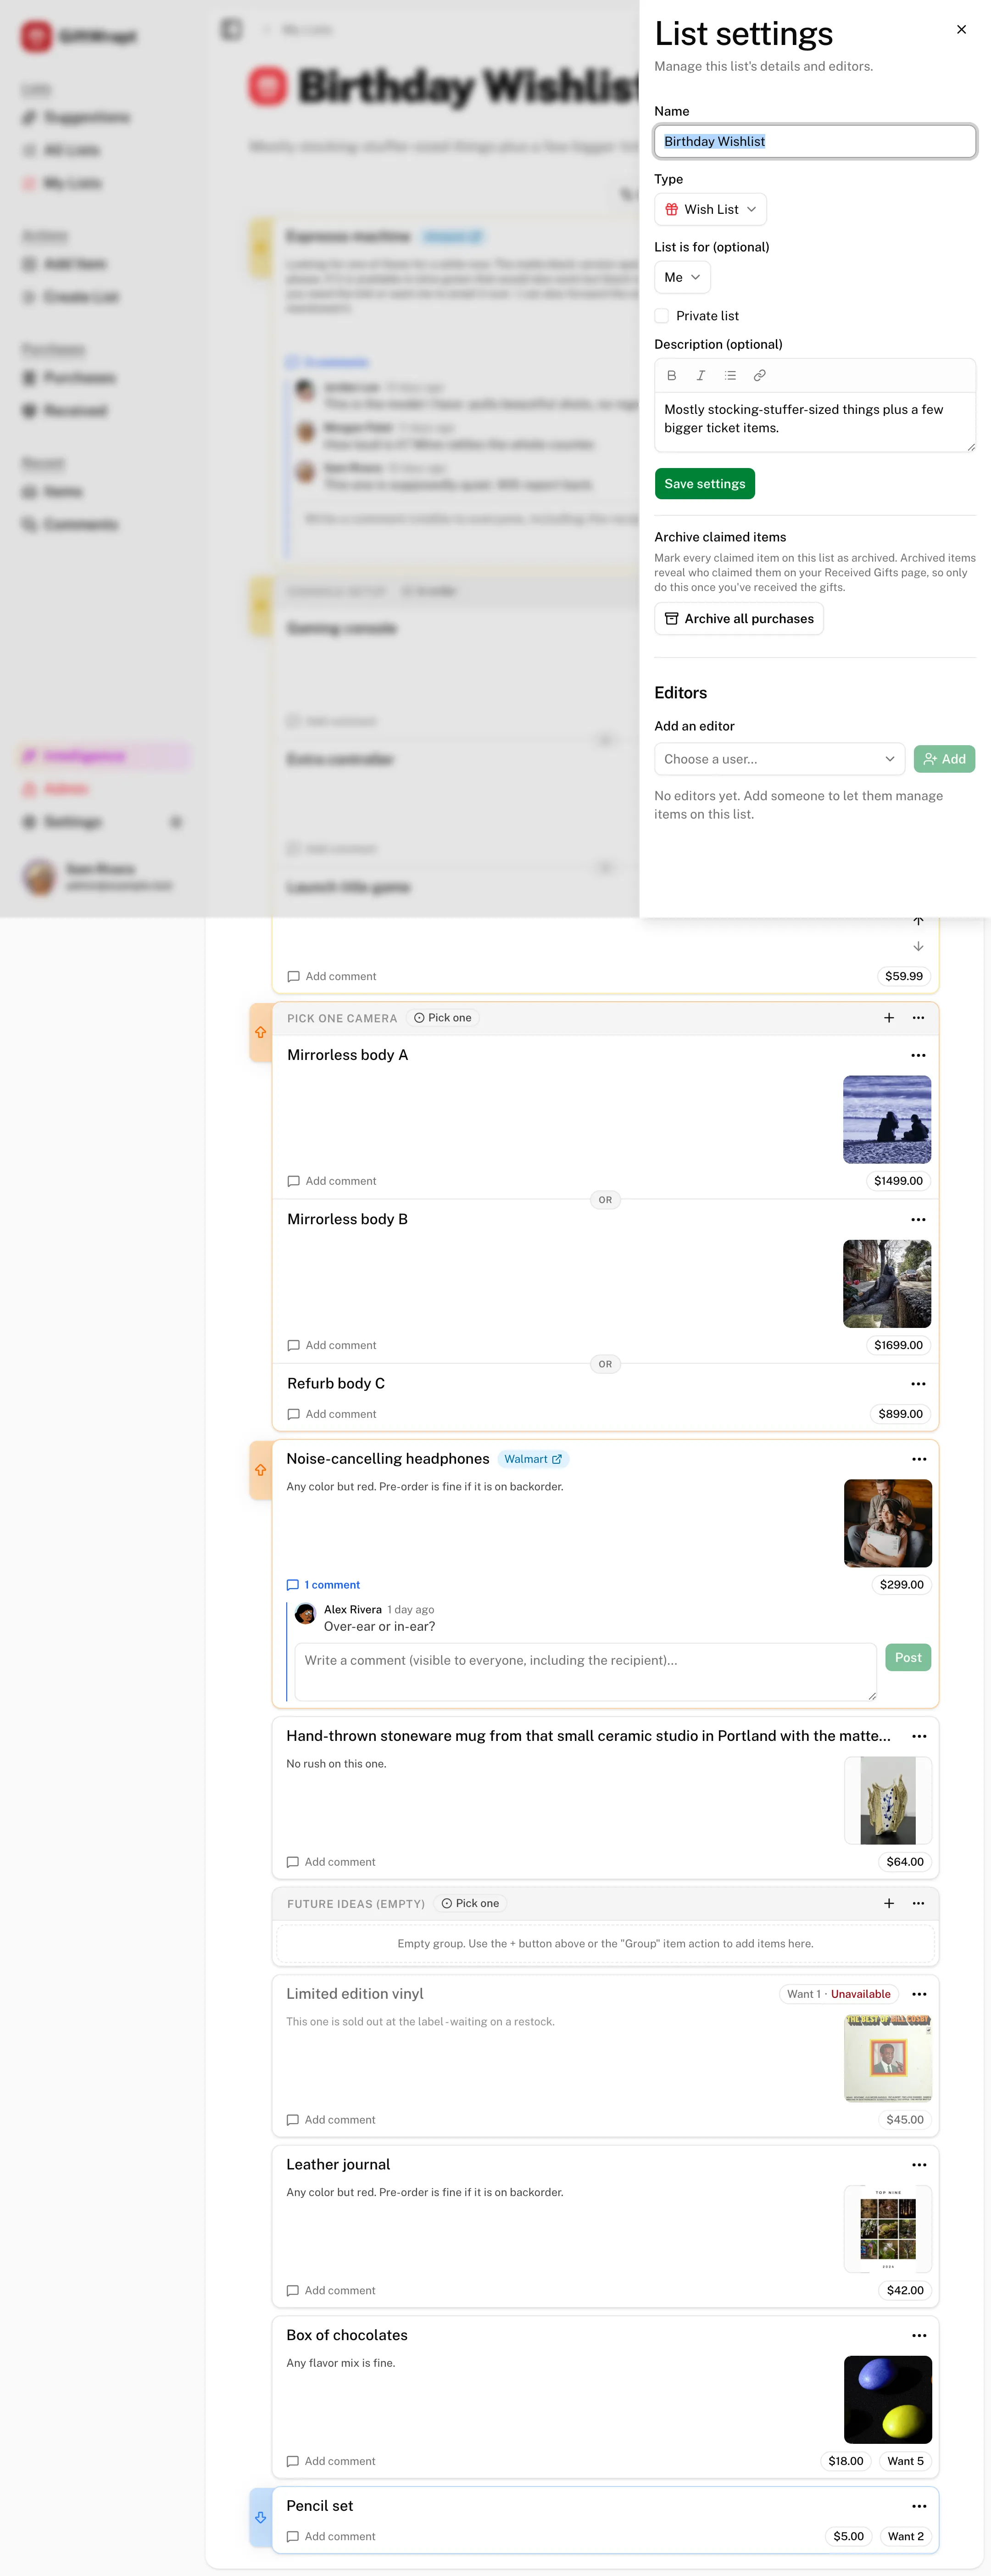Open options menu for Mirrorless body A

(x=918, y=1055)
